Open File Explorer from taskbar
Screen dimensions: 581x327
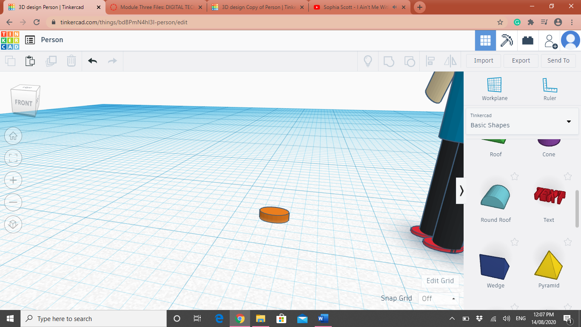(260, 318)
